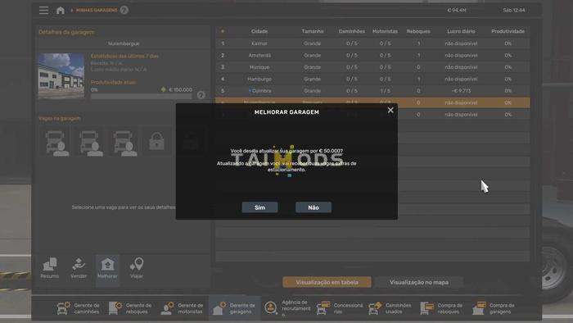
Task: Click the Nuremberg garage thumbnail image
Action: click(61, 75)
